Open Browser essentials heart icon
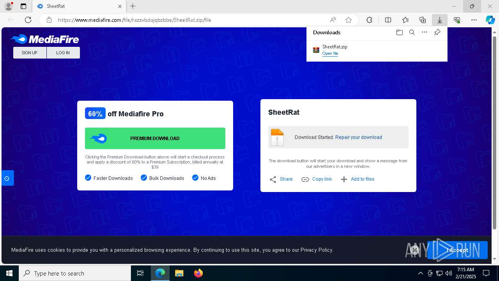The image size is (499, 281). tap(457, 20)
